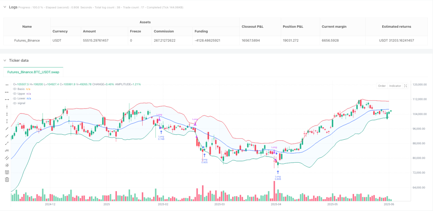Select the vertical straight line tool
This screenshot has width=433, height=211.
pos(7,107)
